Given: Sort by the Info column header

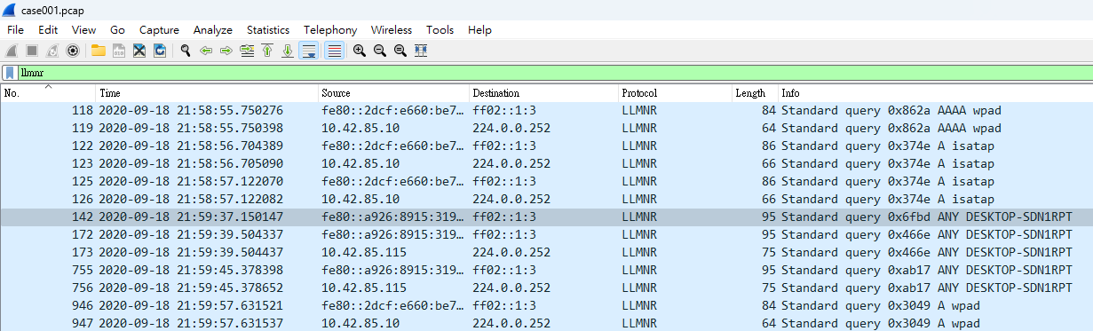Looking at the screenshot, I should coord(935,93).
